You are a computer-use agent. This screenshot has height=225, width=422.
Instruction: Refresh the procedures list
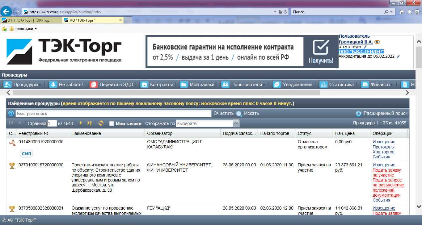[101, 123]
